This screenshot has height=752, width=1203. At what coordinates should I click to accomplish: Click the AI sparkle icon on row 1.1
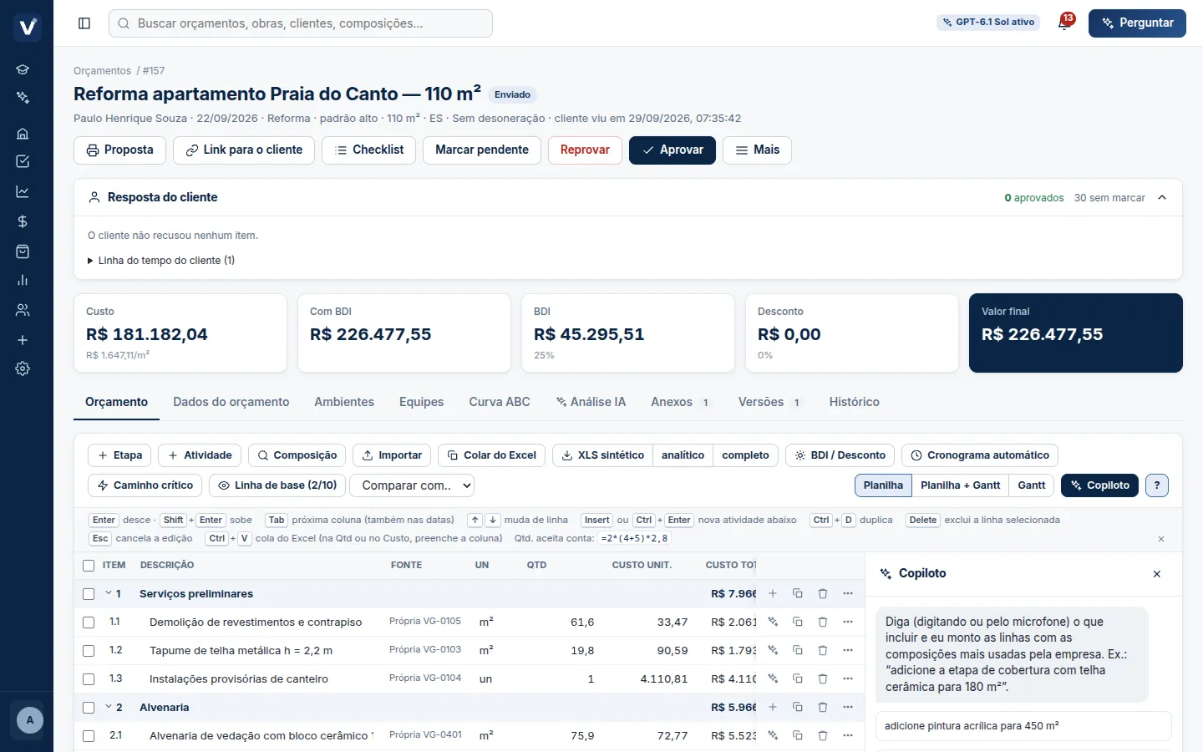coord(773,622)
